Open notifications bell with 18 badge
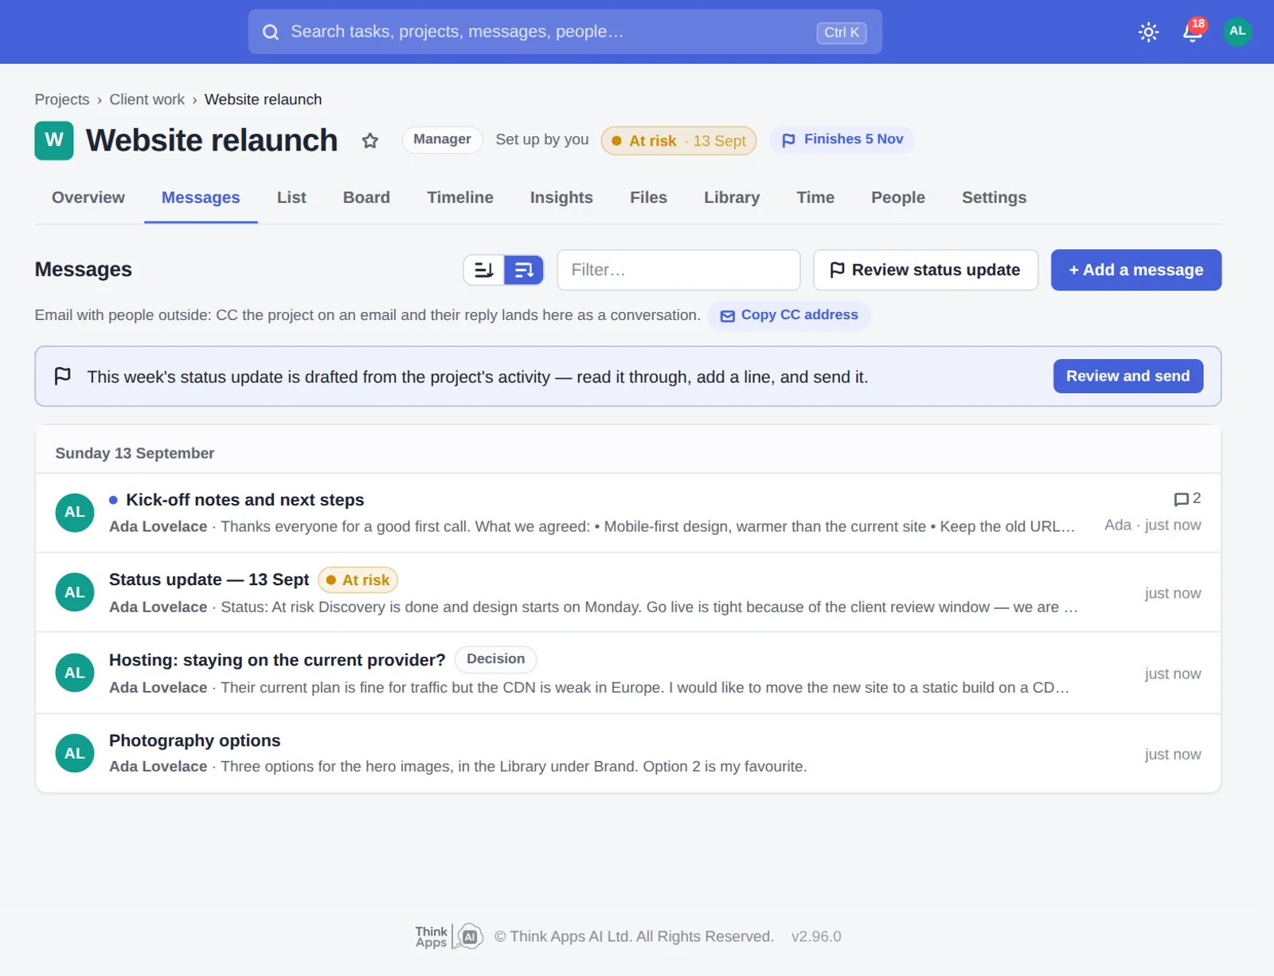The height and width of the screenshot is (976, 1274). pyautogui.click(x=1193, y=31)
